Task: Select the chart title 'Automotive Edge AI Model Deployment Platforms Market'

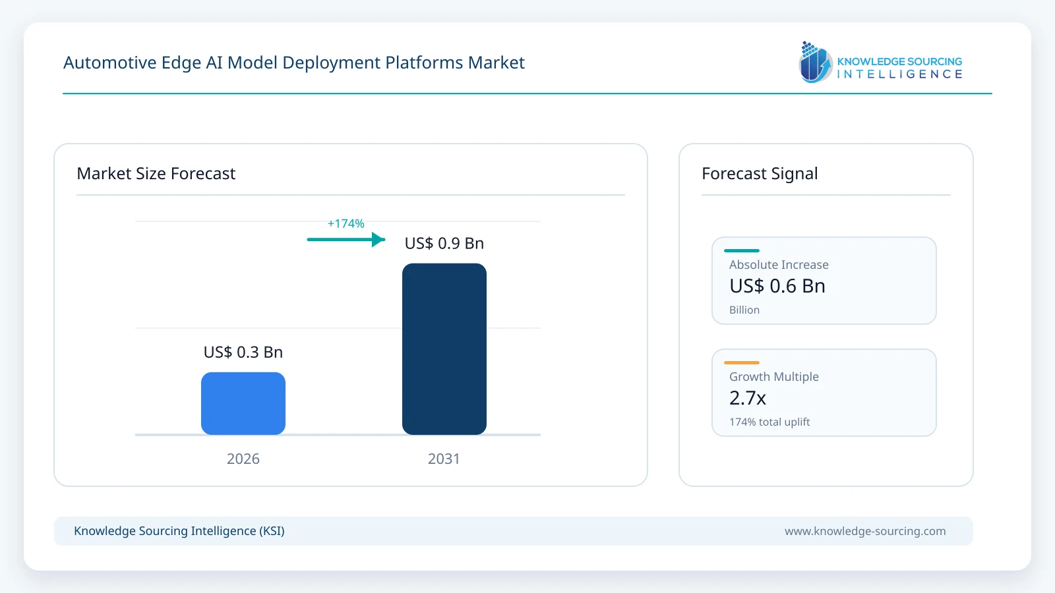Action: (x=294, y=63)
